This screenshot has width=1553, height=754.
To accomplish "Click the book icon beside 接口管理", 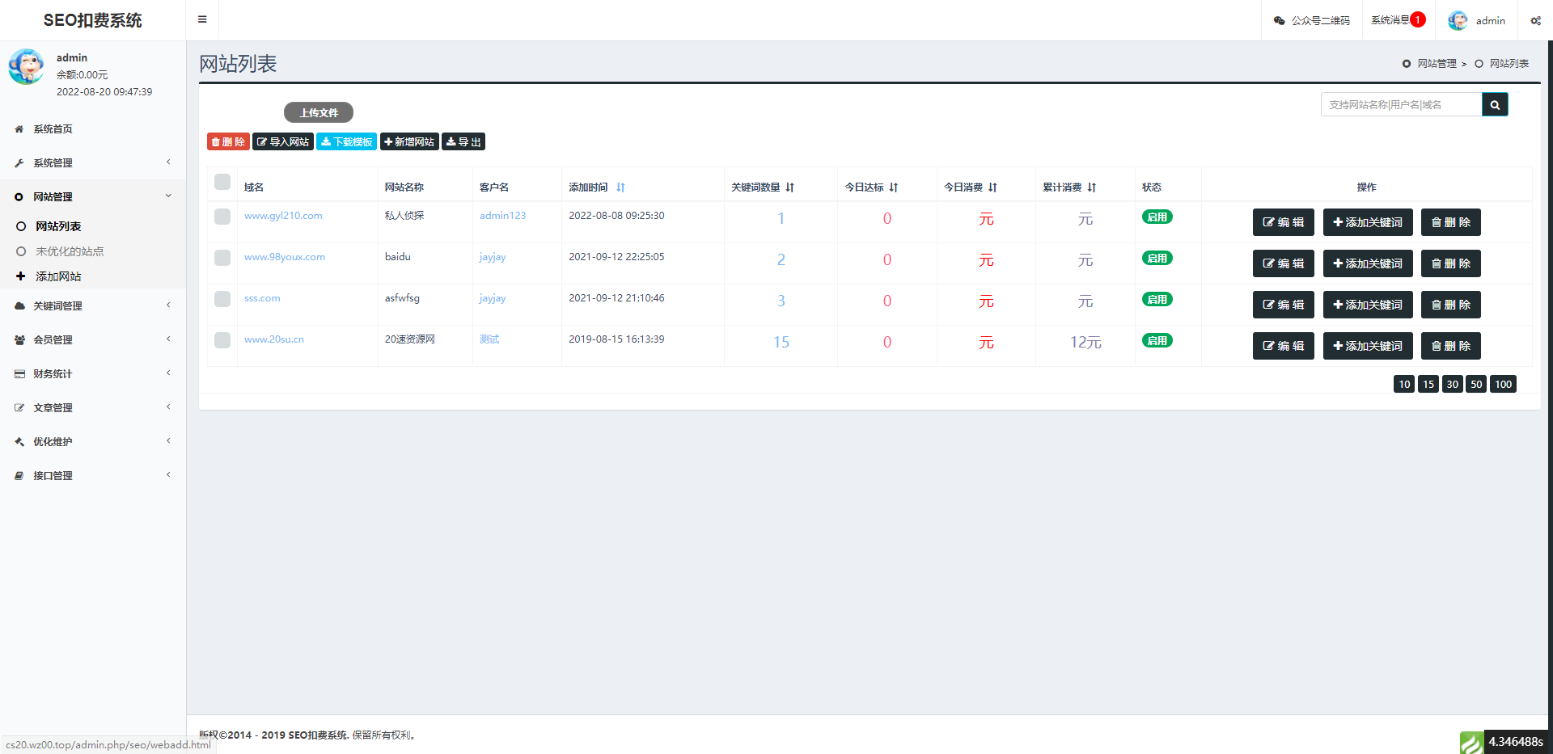I will point(19,475).
